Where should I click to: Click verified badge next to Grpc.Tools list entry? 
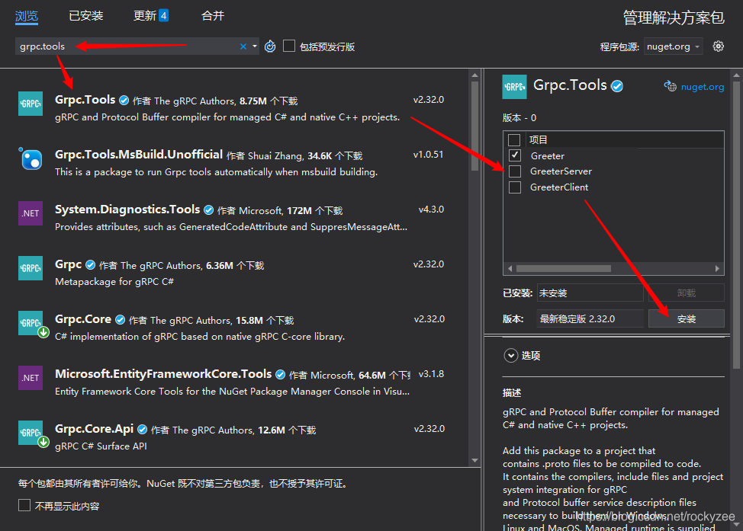(x=124, y=101)
